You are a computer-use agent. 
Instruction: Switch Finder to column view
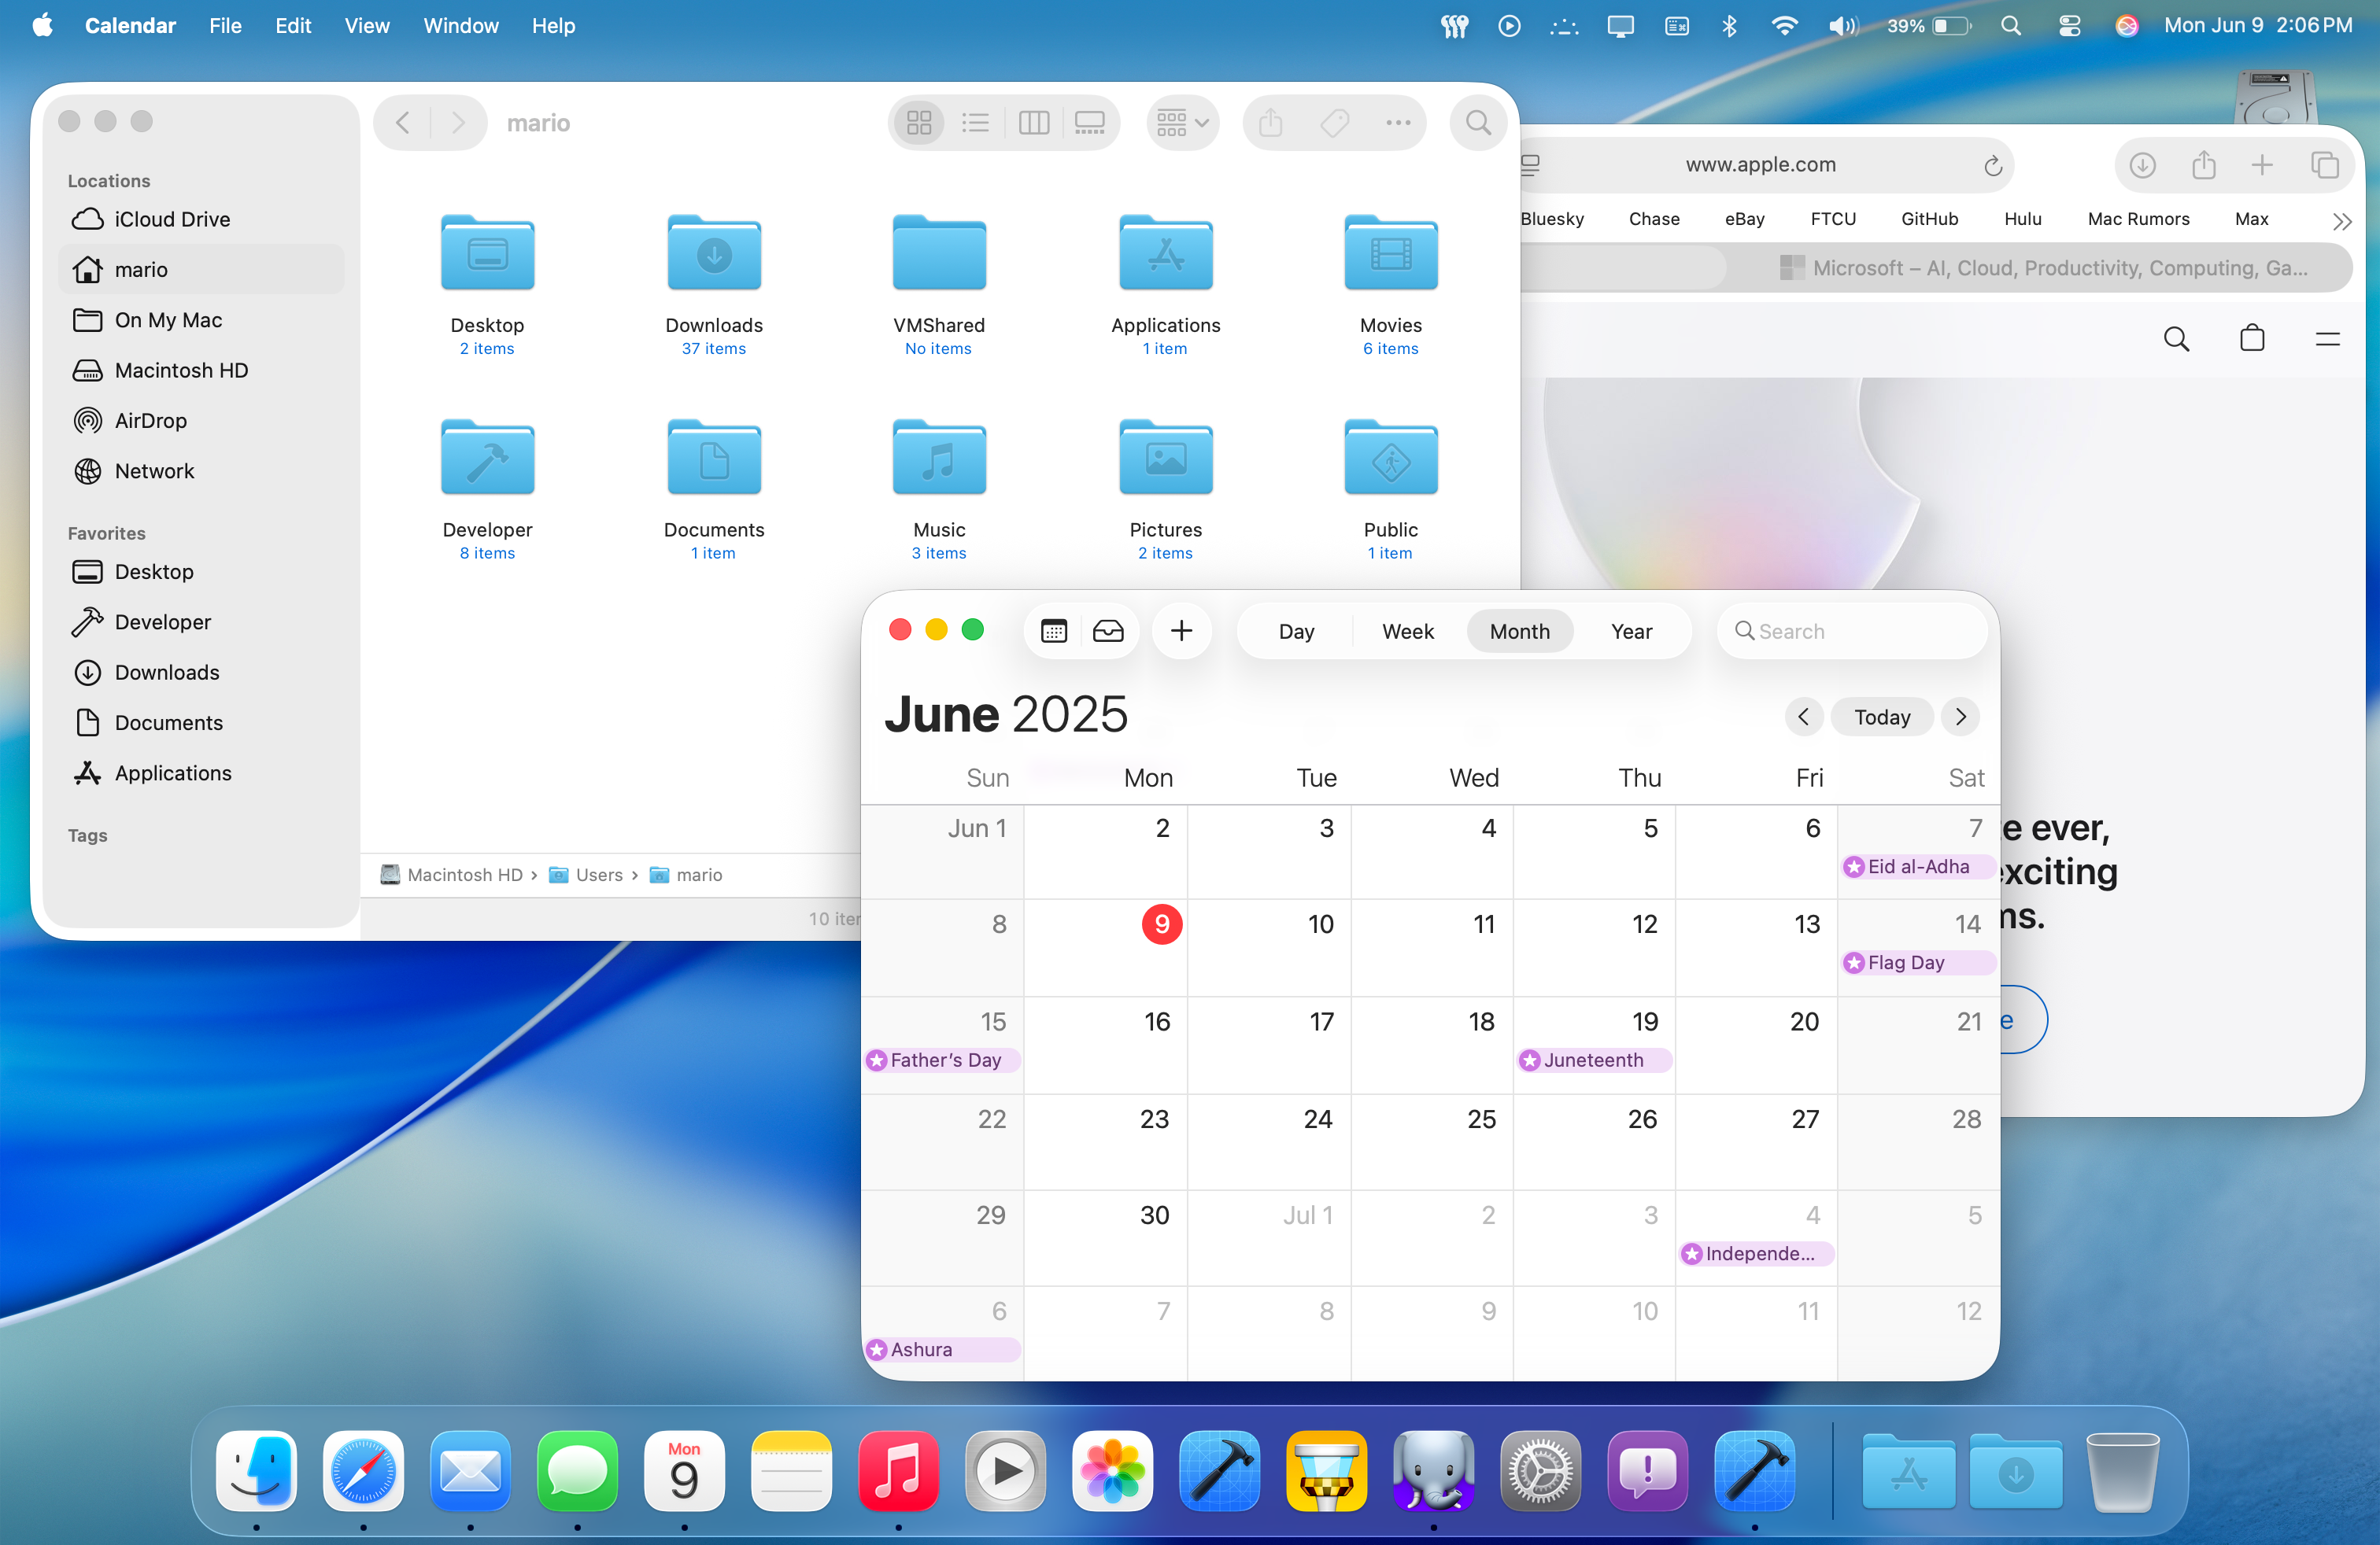[1033, 123]
